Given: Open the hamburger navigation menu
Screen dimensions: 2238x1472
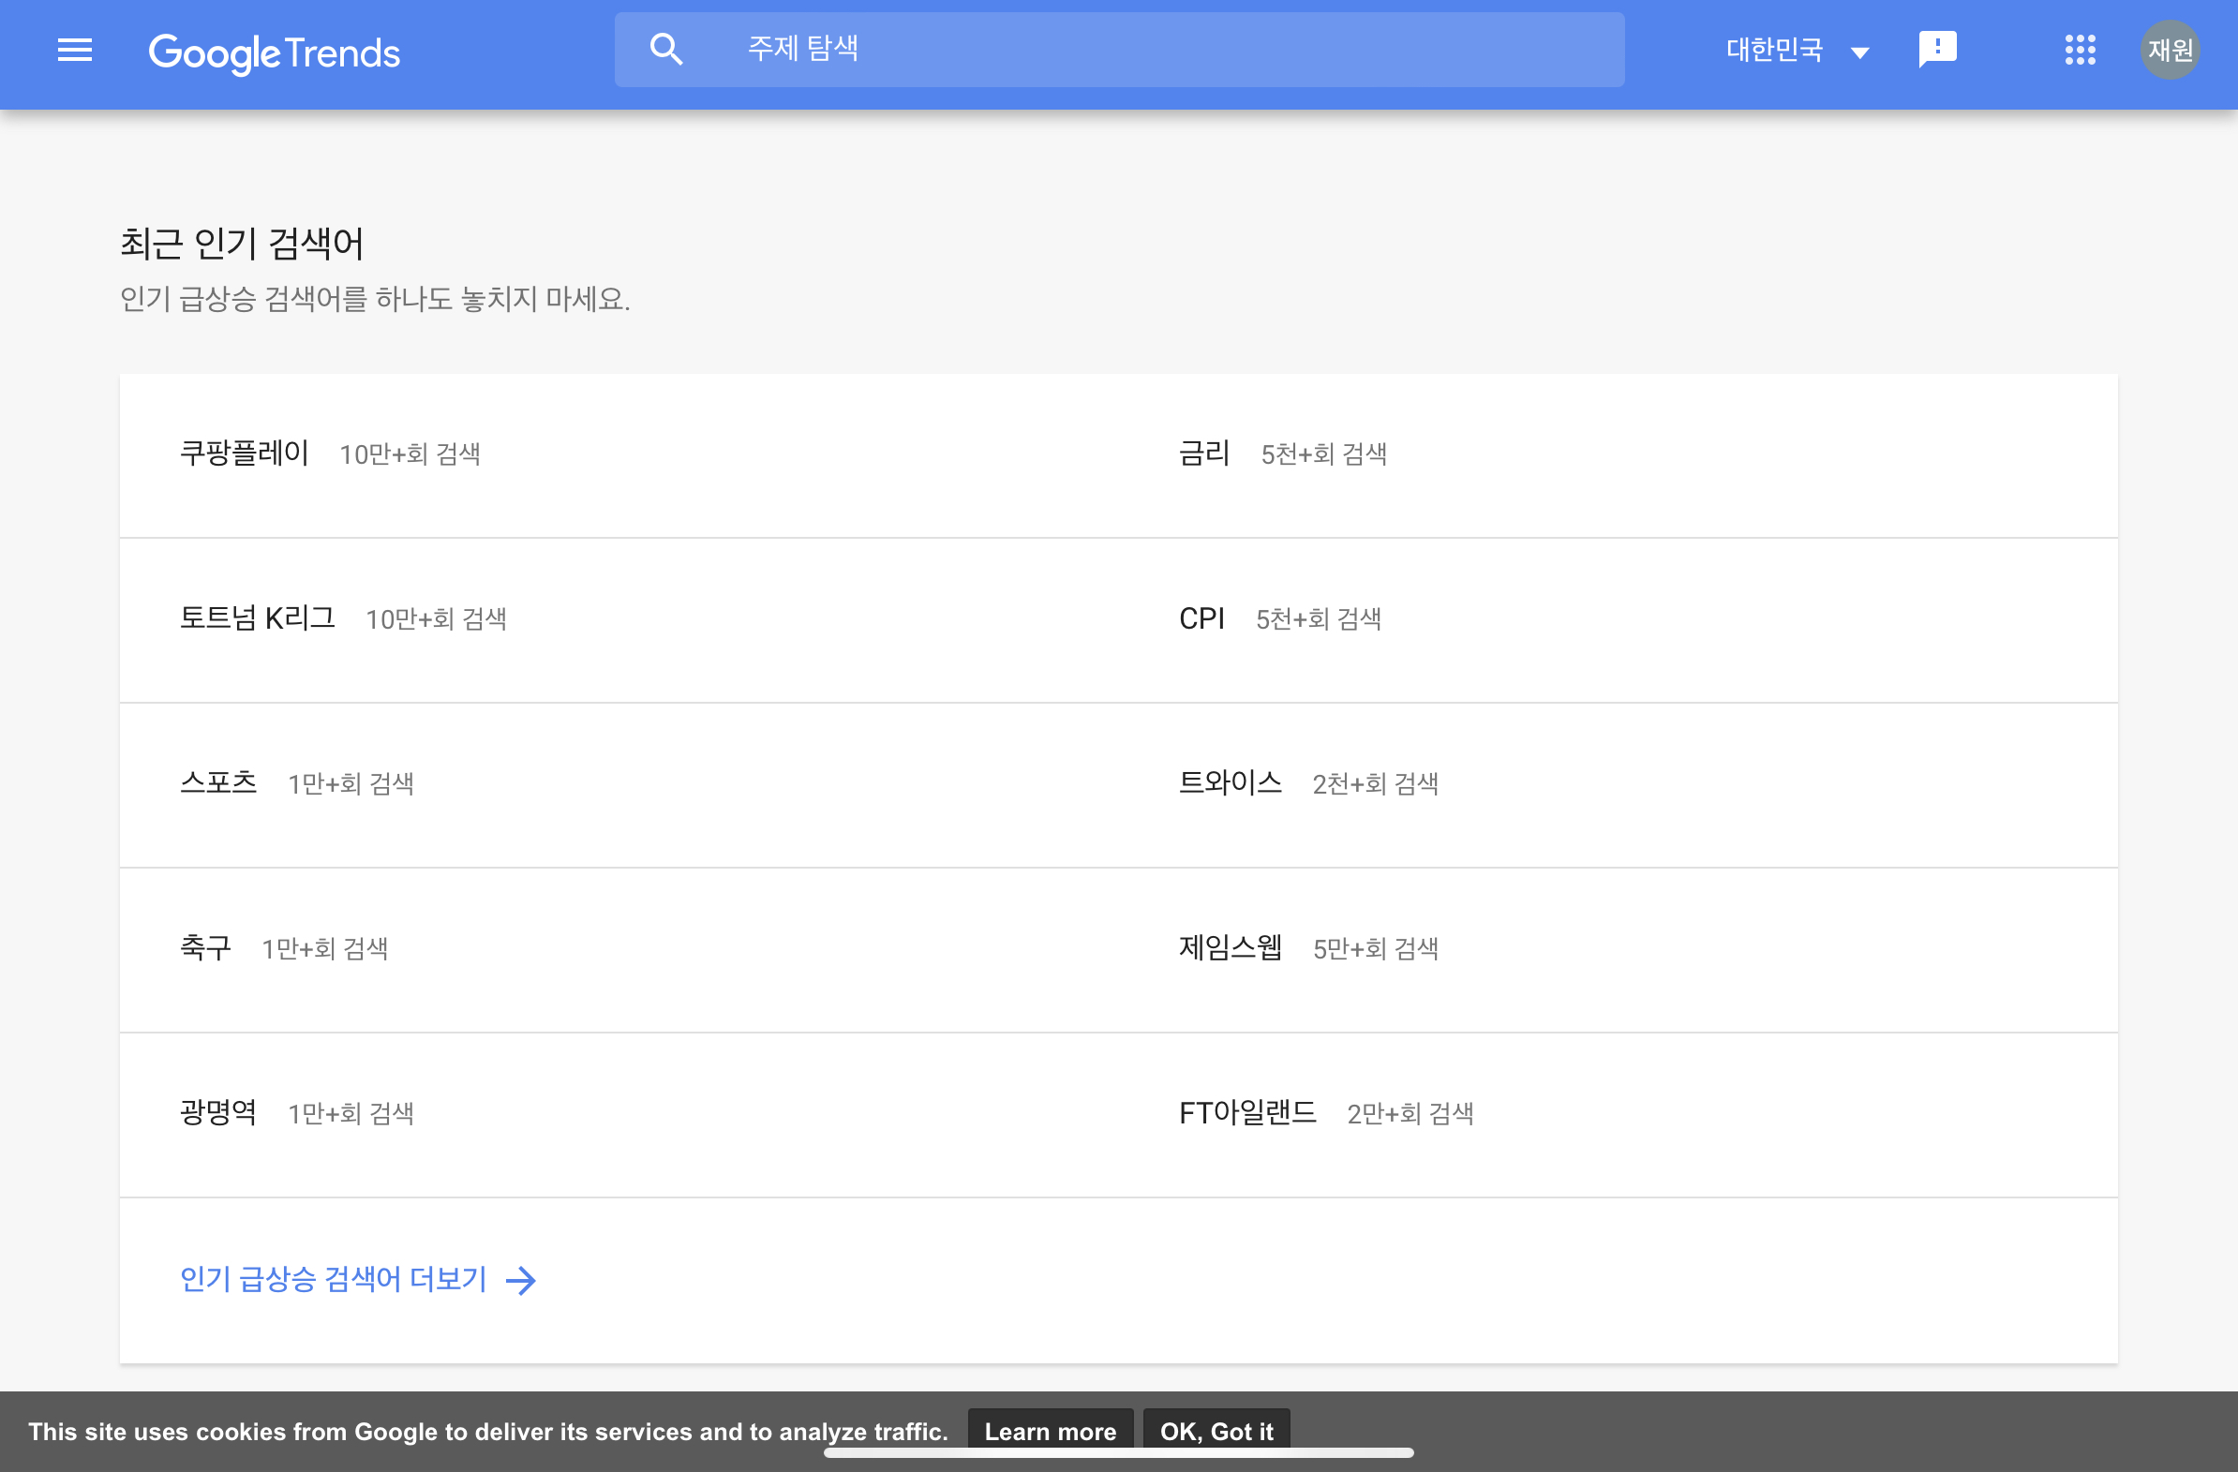Looking at the screenshot, I should click(74, 50).
